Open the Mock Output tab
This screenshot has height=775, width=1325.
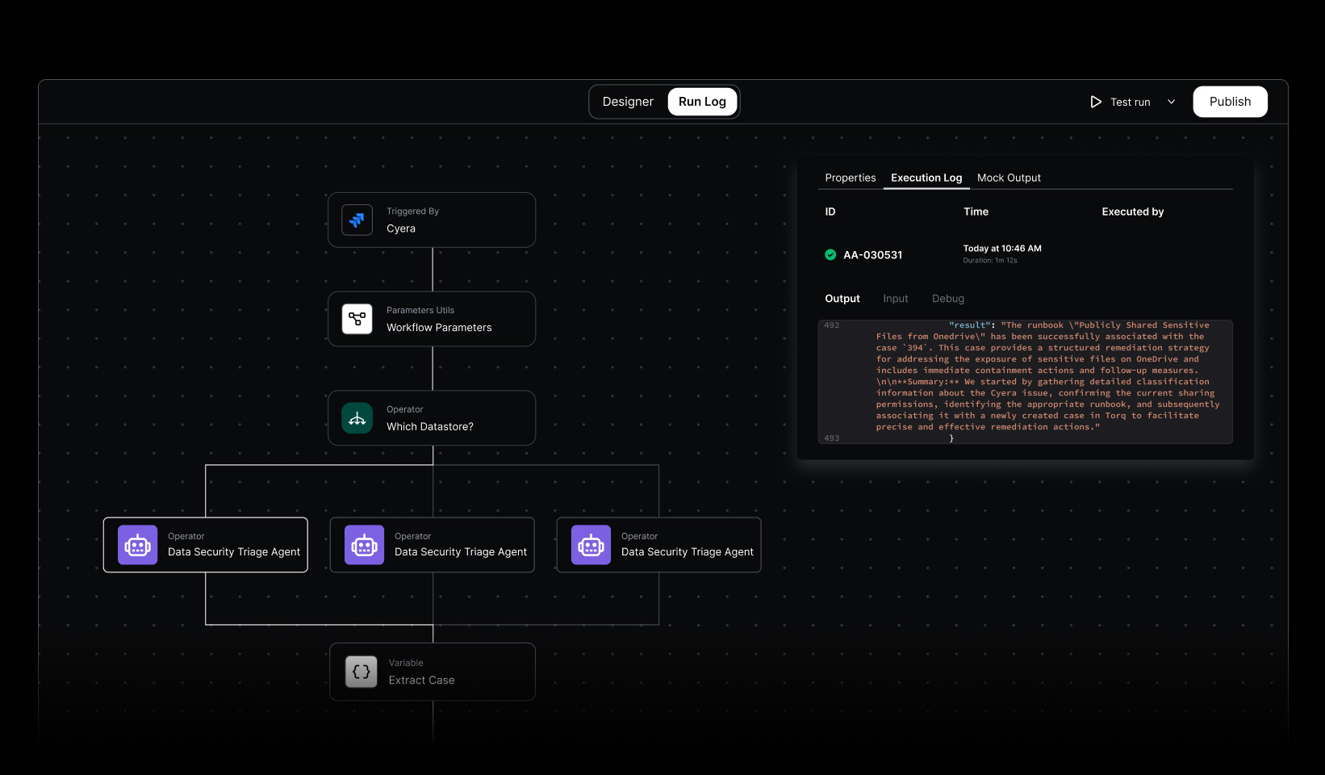point(1009,178)
